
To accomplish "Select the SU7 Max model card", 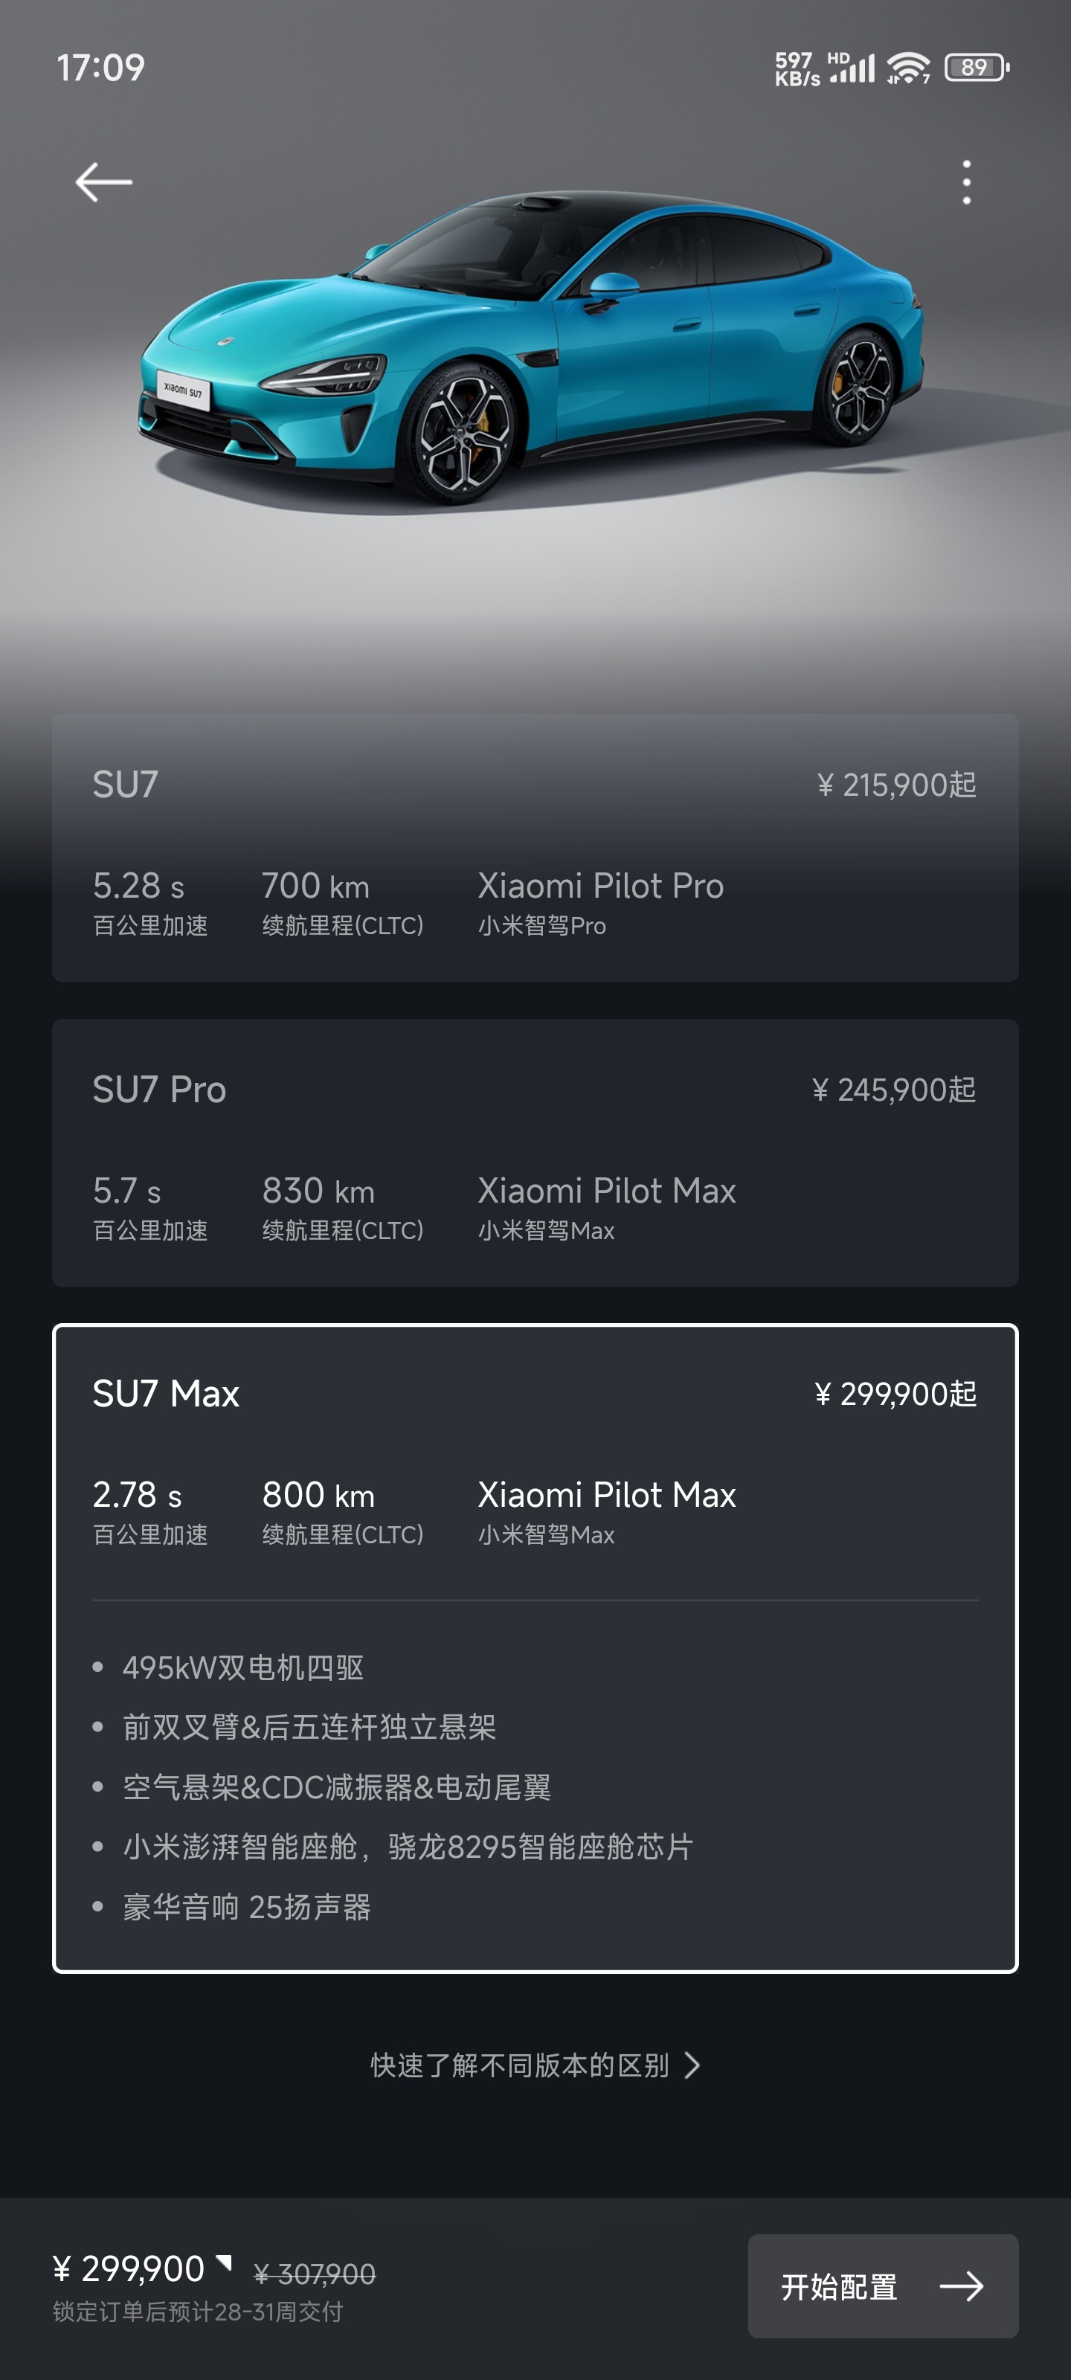I will pyautogui.click(x=535, y=1648).
